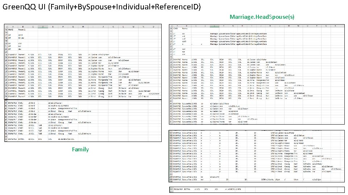The image size is (348, 195).
Task: Select column H header in the Family sheet
Action: tap(83, 26)
